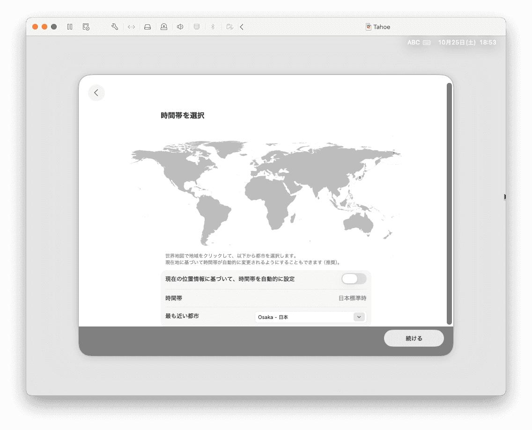The height and width of the screenshot is (430, 532).
Task: Click the keyboard icon in menu bar
Action: pos(426,42)
